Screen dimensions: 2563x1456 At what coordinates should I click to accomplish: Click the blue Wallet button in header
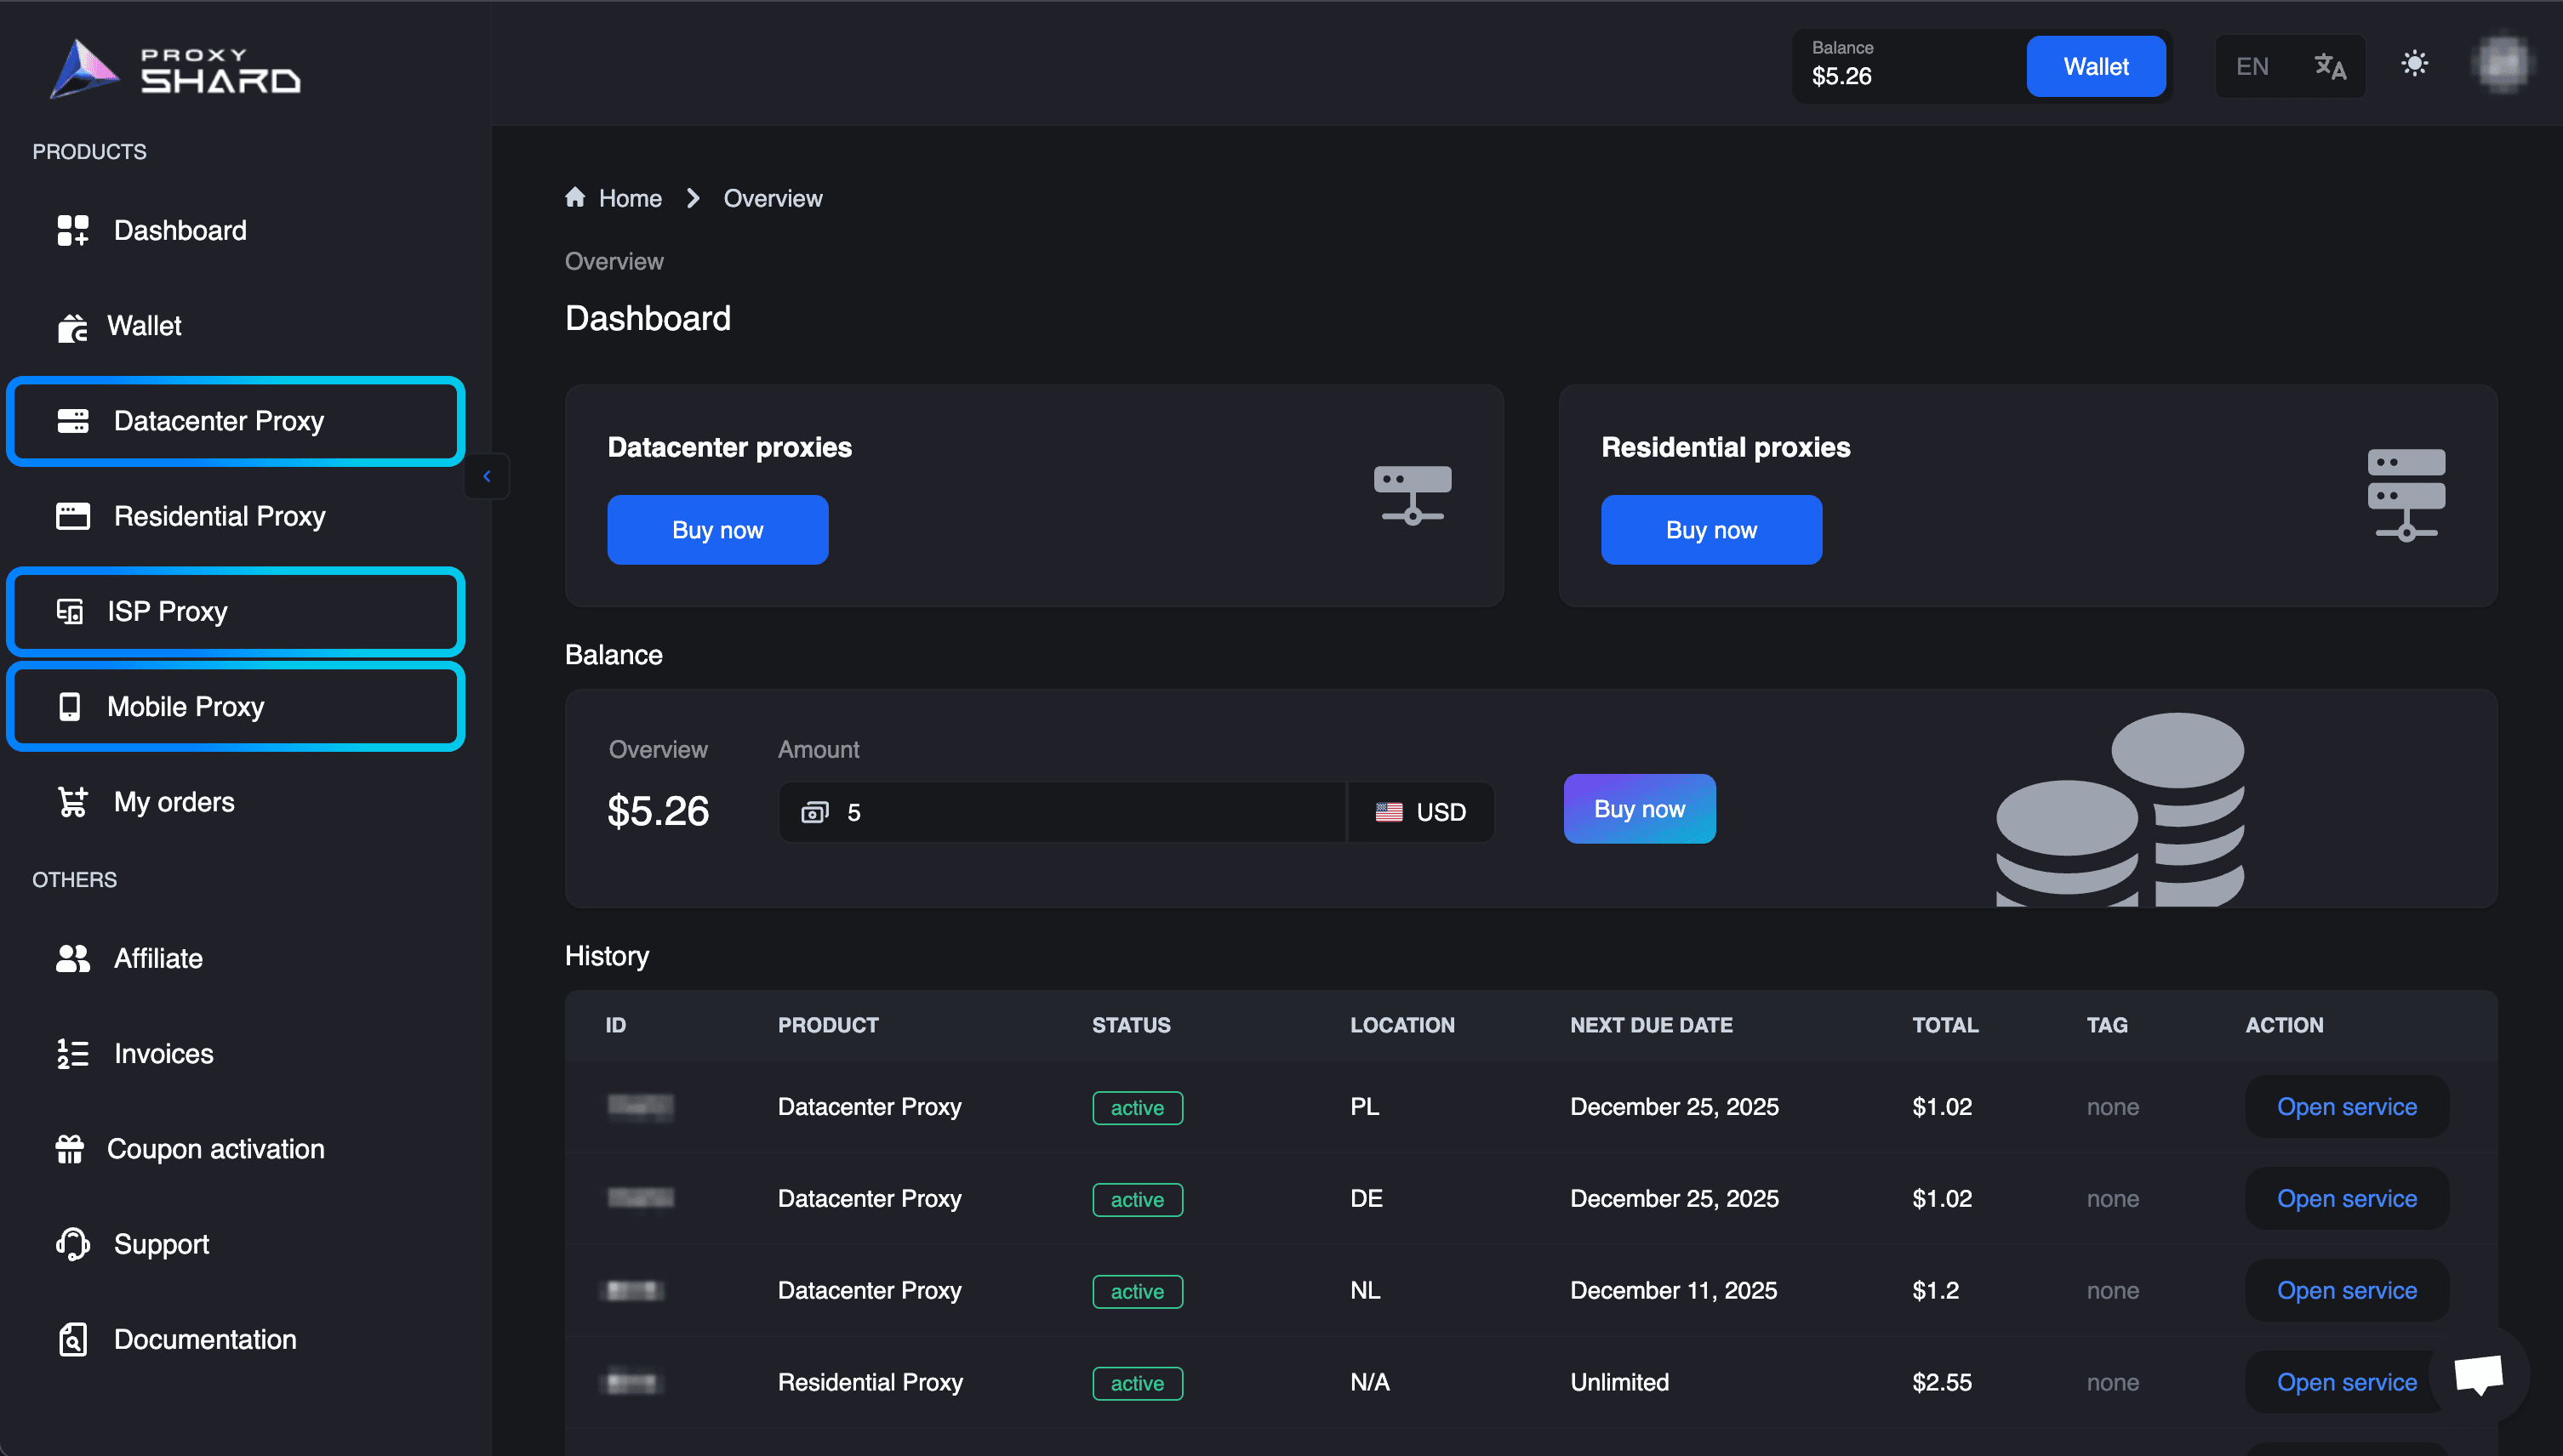[2095, 67]
